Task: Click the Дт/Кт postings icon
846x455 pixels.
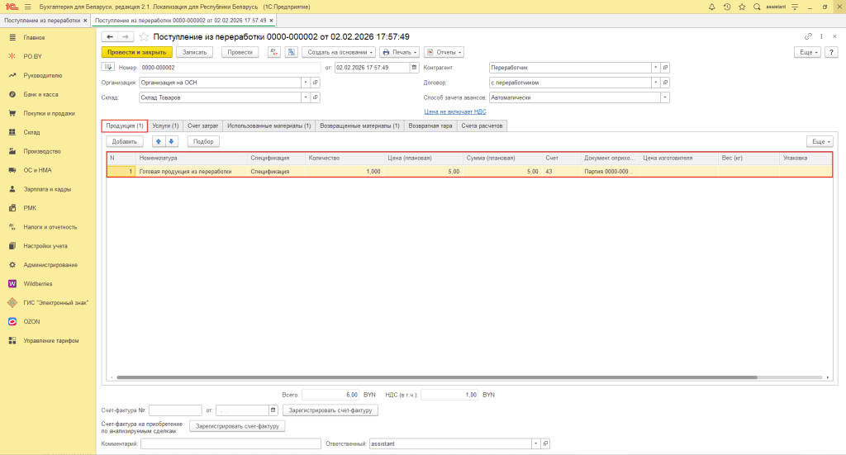Action: click(274, 52)
